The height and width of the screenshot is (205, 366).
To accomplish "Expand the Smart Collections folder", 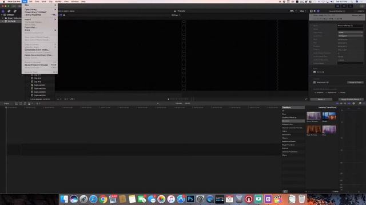I will click(3, 18).
